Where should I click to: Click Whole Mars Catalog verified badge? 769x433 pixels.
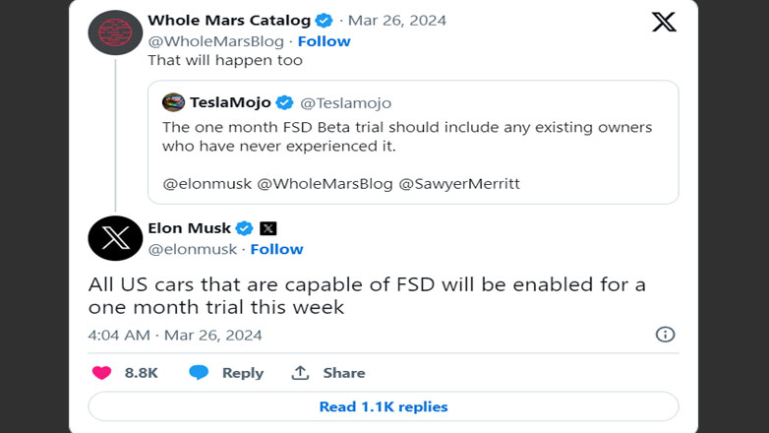click(323, 20)
